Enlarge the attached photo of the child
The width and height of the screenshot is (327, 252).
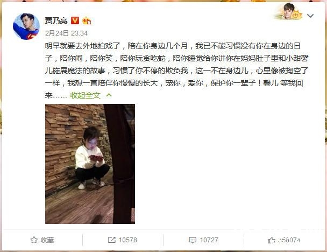pyautogui.click(x=90, y=164)
